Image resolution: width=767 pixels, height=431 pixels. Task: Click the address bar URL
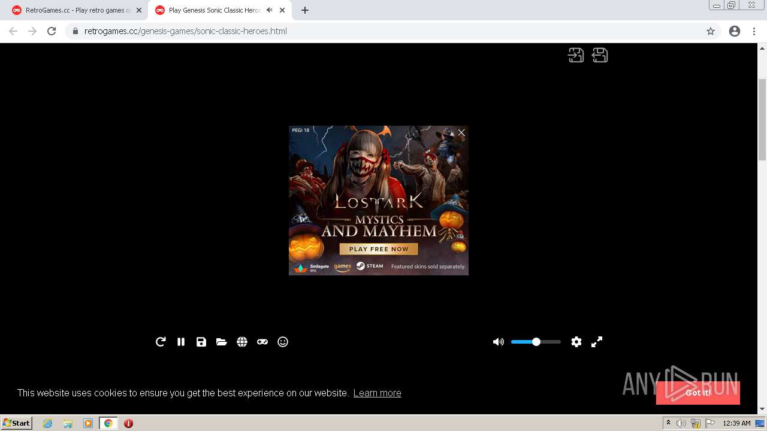[186, 31]
